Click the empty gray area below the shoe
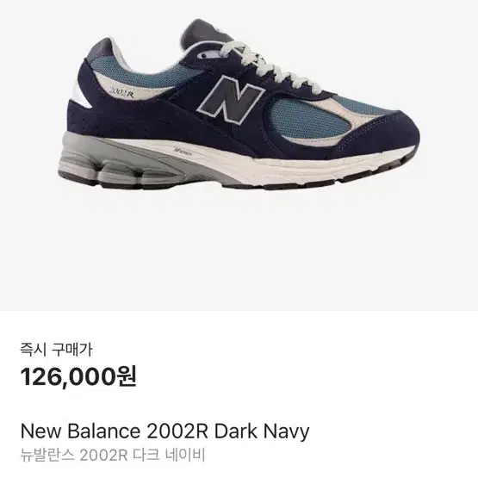This screenshot has width=478, height=478. [239, 250]
